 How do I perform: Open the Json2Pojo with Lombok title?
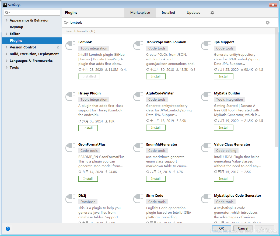[x=166, y=42]
